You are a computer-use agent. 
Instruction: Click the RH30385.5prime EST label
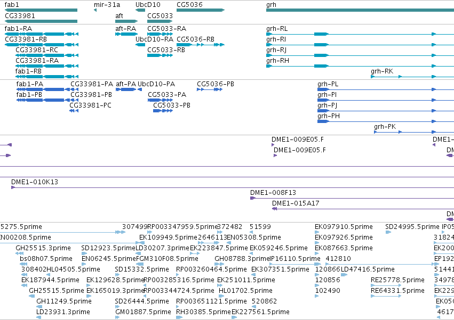tap(203, 312)
